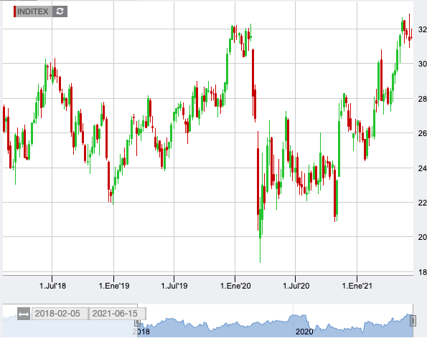Image resolution: width=427 pixels, height=338 pixels.
Task: Select the INDITEX series label
Action: 33,11
